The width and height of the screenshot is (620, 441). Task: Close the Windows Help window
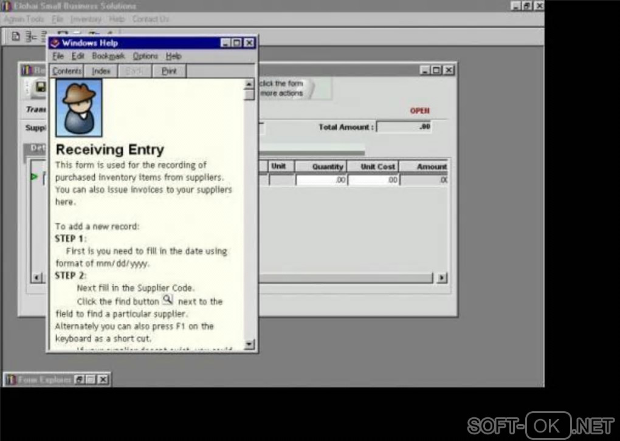[249, 43]
